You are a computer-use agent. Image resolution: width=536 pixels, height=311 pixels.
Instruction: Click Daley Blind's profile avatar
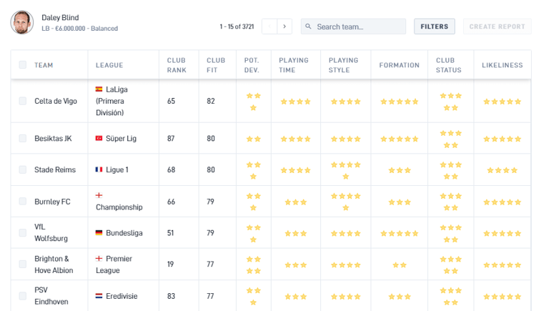(x=21, y=23)
